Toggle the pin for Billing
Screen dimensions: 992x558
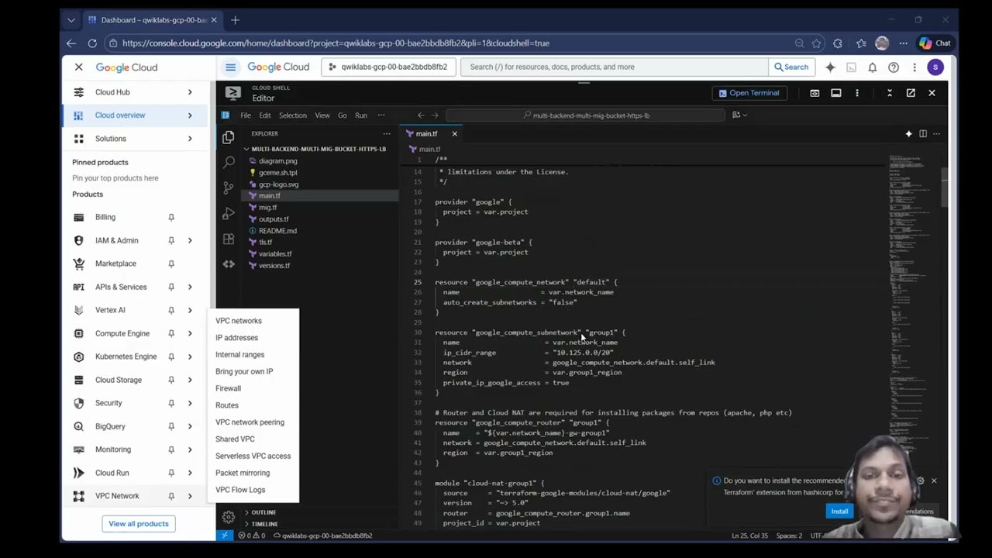click(x=171, y=217)
